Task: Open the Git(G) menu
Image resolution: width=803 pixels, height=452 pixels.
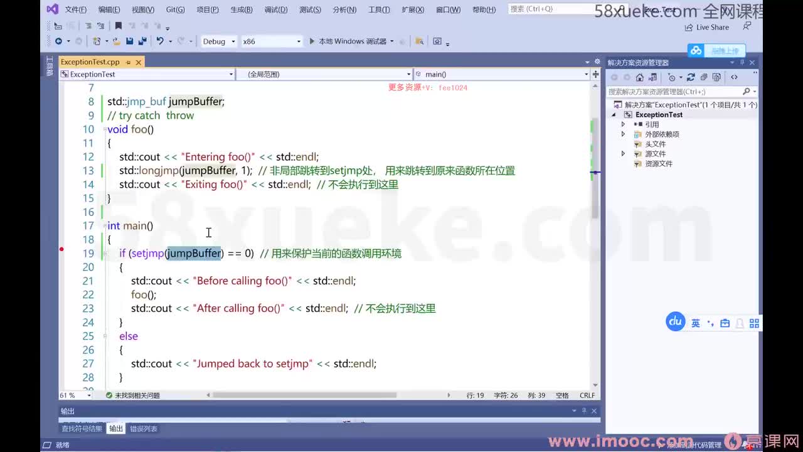Action: pos(175,9)
